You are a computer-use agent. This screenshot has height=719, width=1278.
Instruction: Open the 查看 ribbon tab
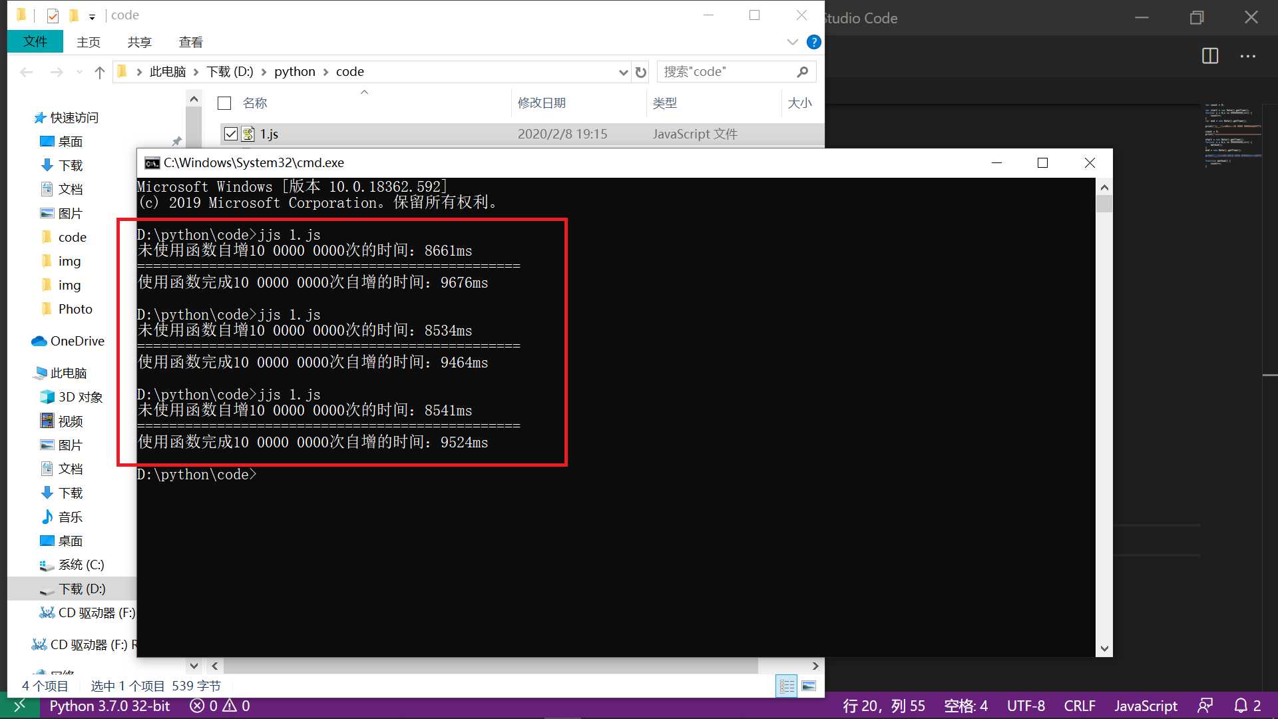[x=191, y=42]
